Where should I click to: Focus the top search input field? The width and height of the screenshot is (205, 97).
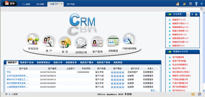point(189,9)
